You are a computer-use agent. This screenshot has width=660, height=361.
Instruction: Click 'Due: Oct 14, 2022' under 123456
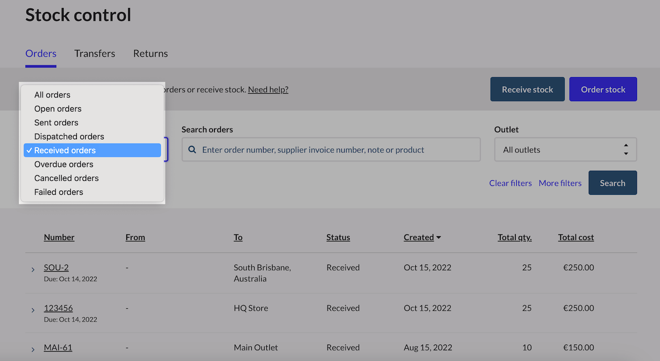(70, 320)
